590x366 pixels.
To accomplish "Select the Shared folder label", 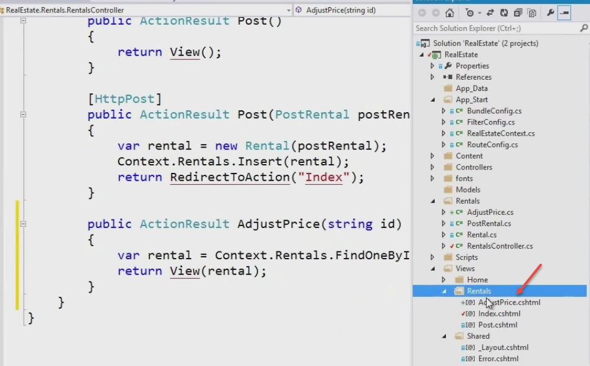I will point(478,336).
